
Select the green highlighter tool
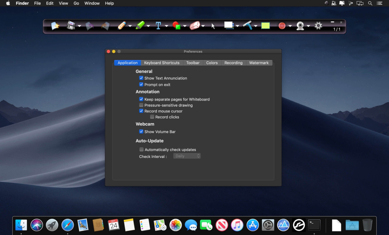click(x=140, y=26)
